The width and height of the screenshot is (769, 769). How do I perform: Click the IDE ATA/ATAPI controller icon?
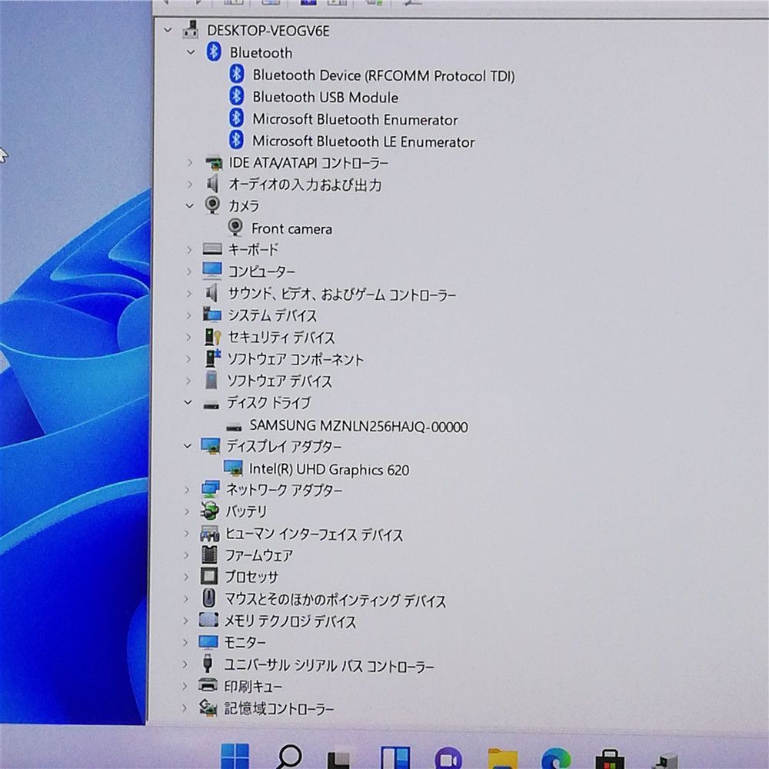pos(213,162)
